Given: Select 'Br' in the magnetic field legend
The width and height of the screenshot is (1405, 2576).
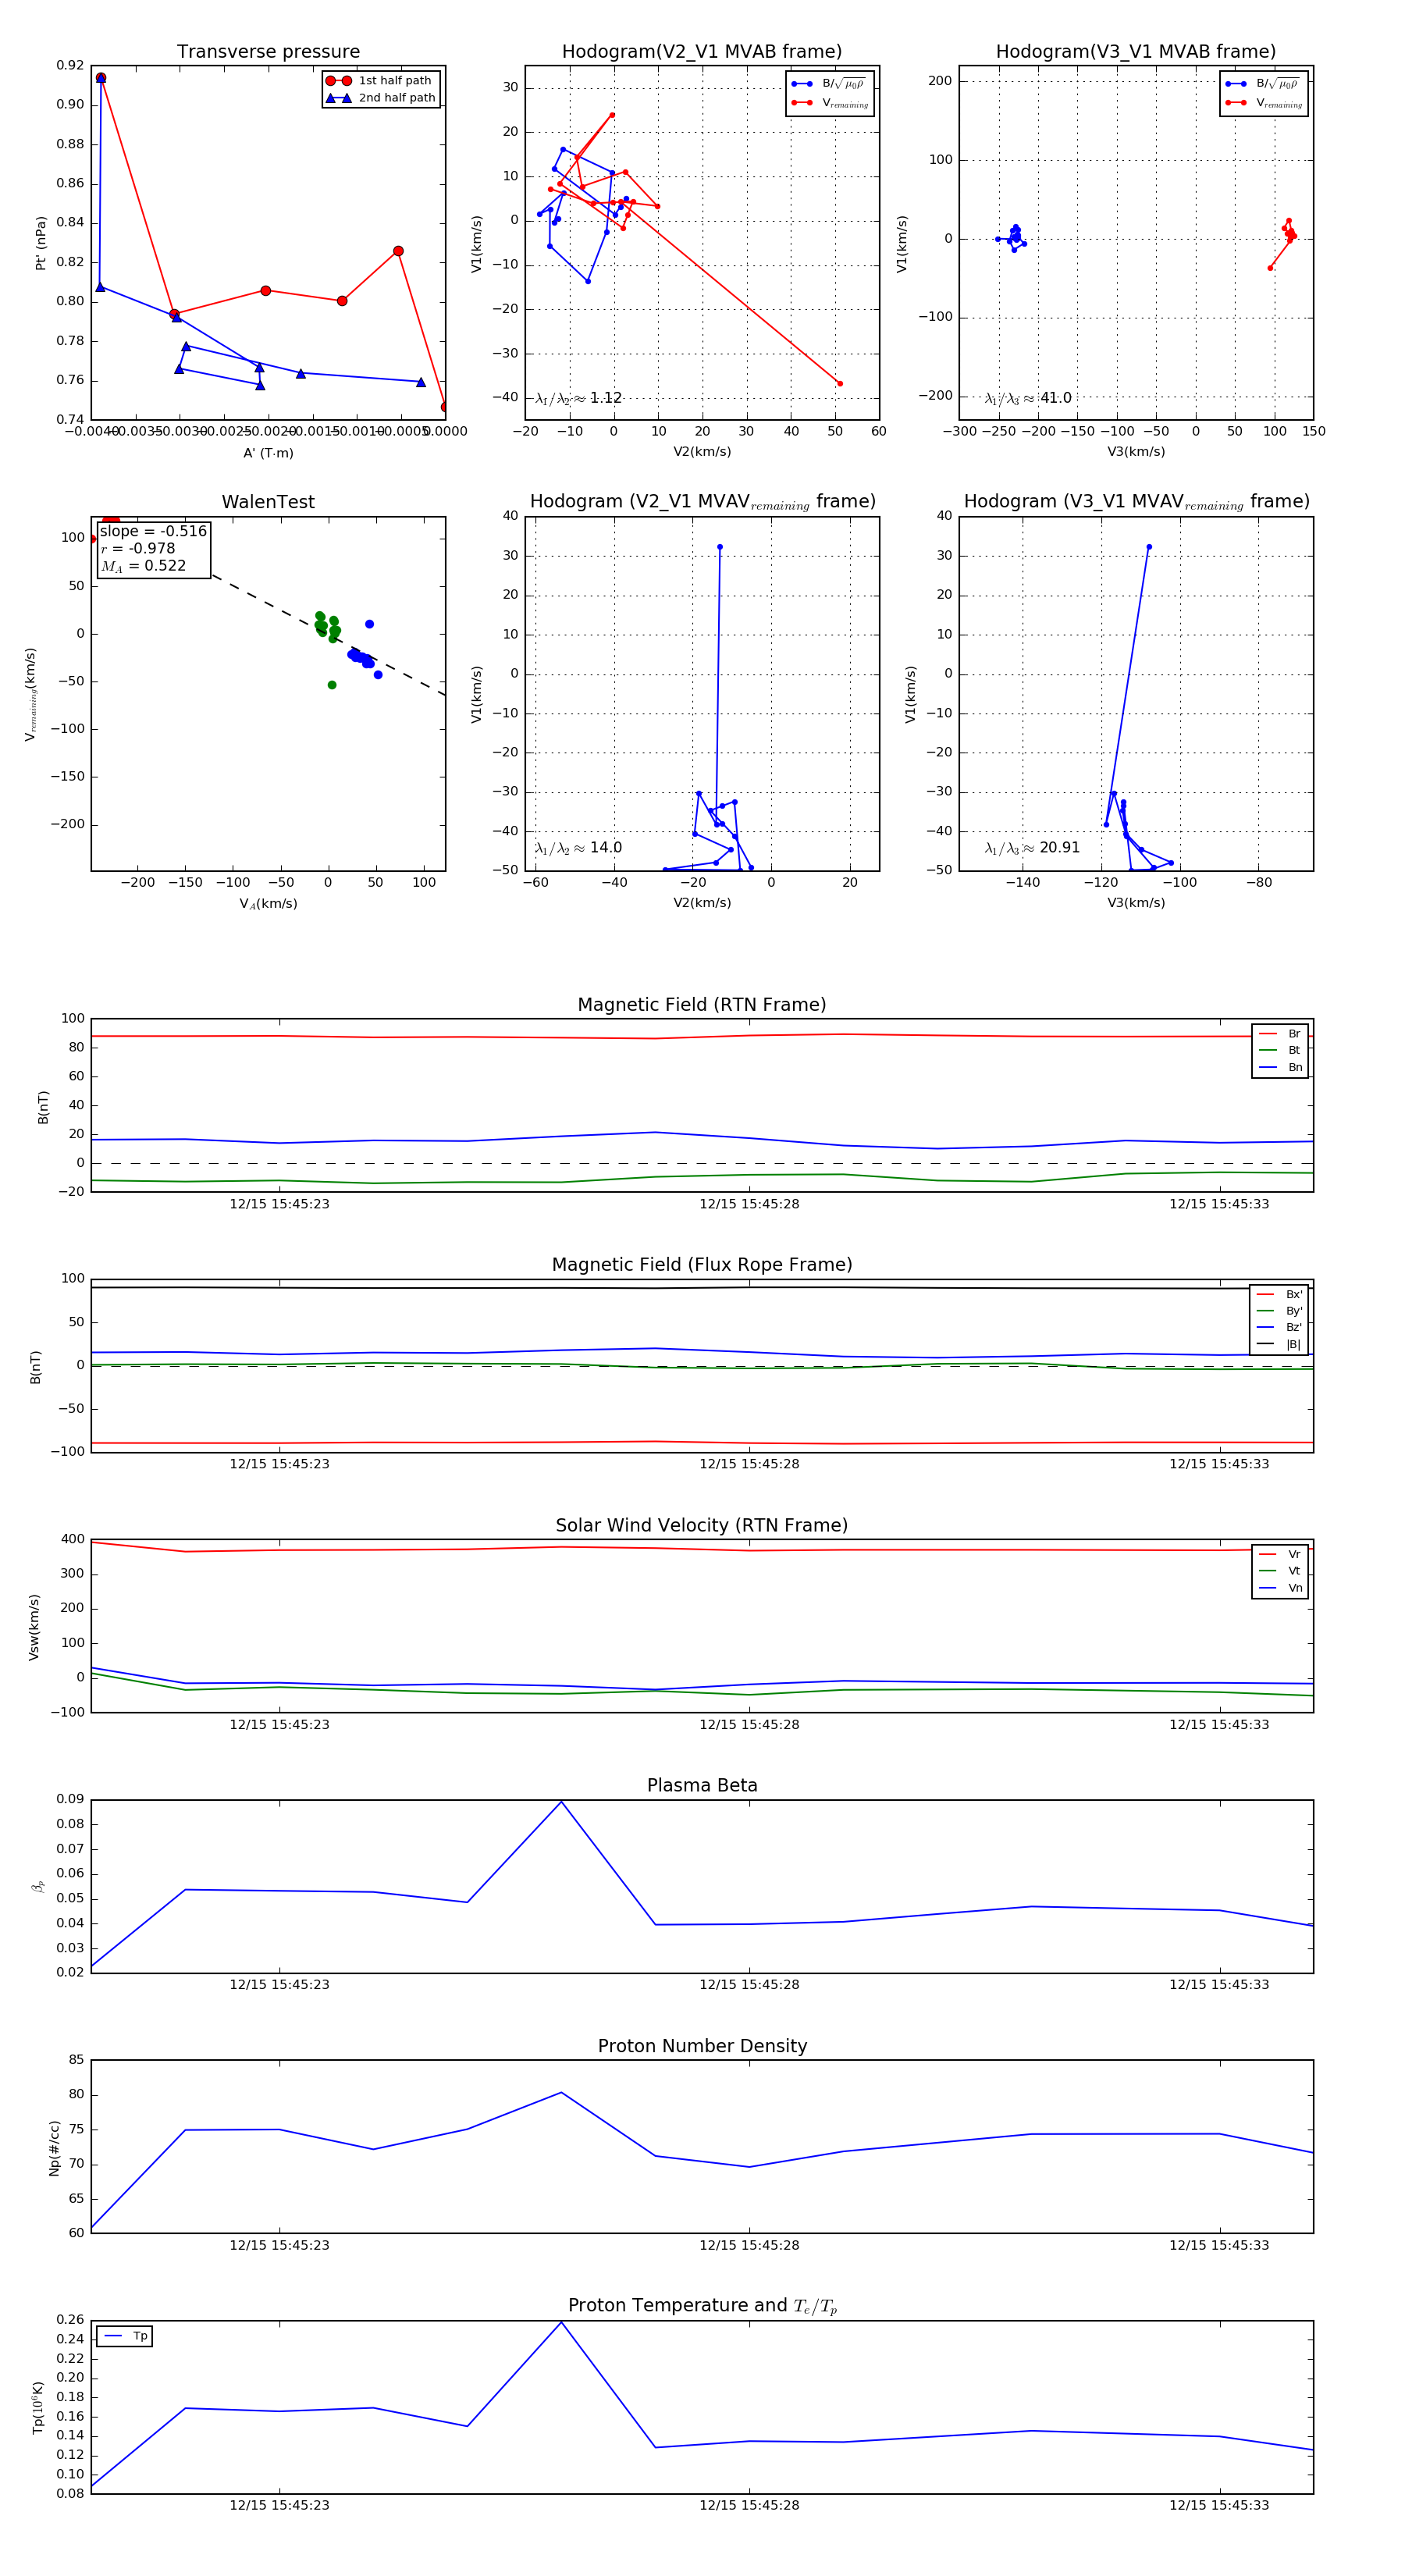Looking at the screenshot, I should point(1280,1034).
